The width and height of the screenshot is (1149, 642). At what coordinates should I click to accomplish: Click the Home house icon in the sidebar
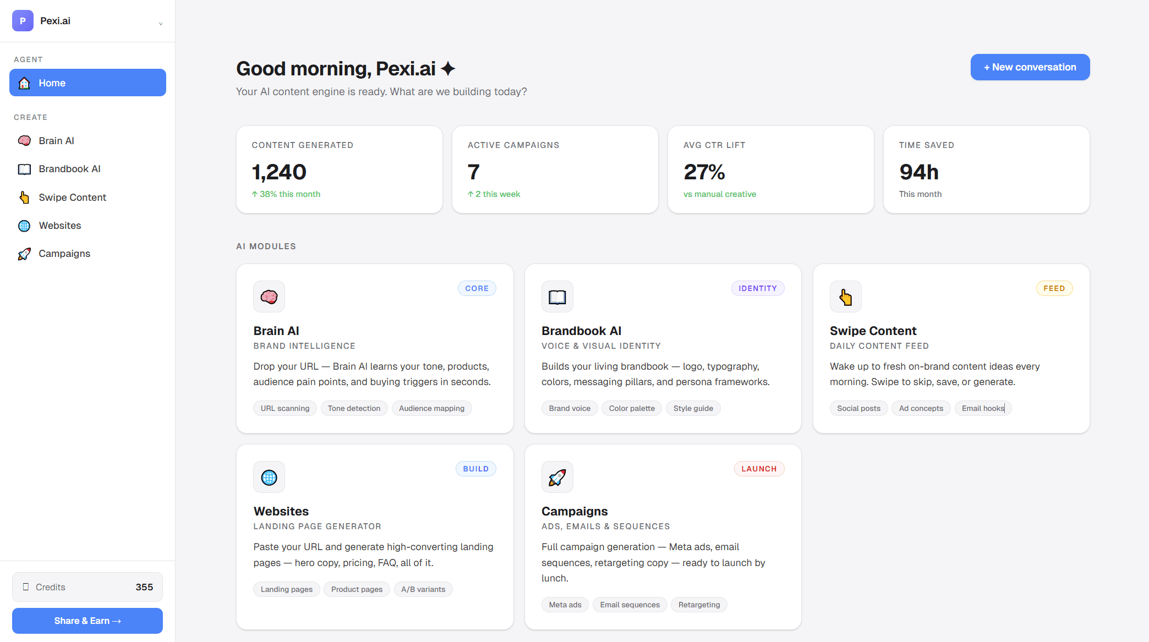point(24,83)
